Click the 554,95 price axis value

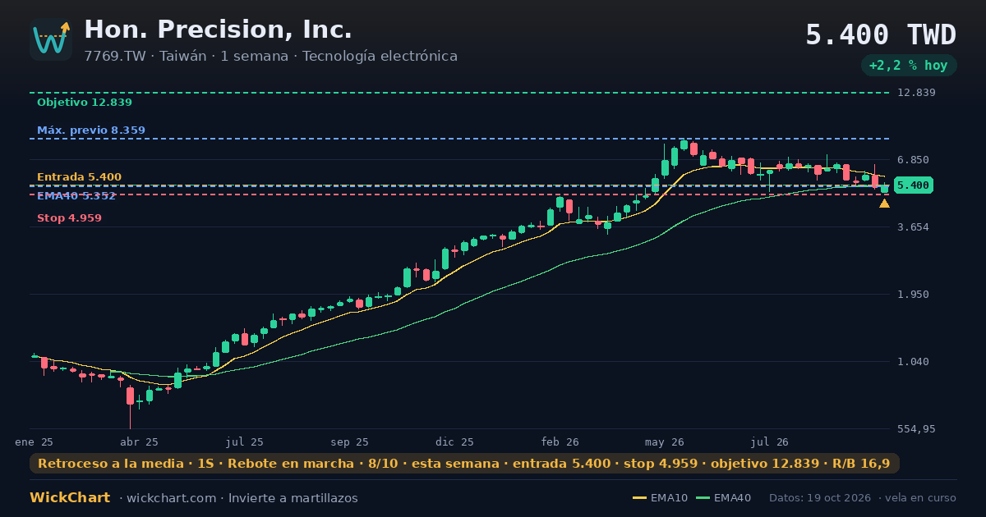[x=916, y=429]
